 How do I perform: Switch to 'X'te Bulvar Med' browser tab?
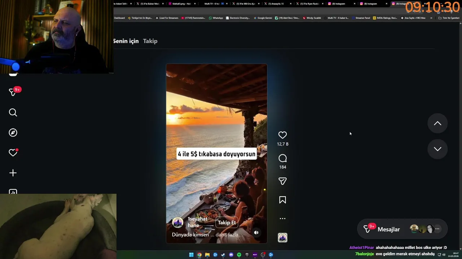click(149, 4)
